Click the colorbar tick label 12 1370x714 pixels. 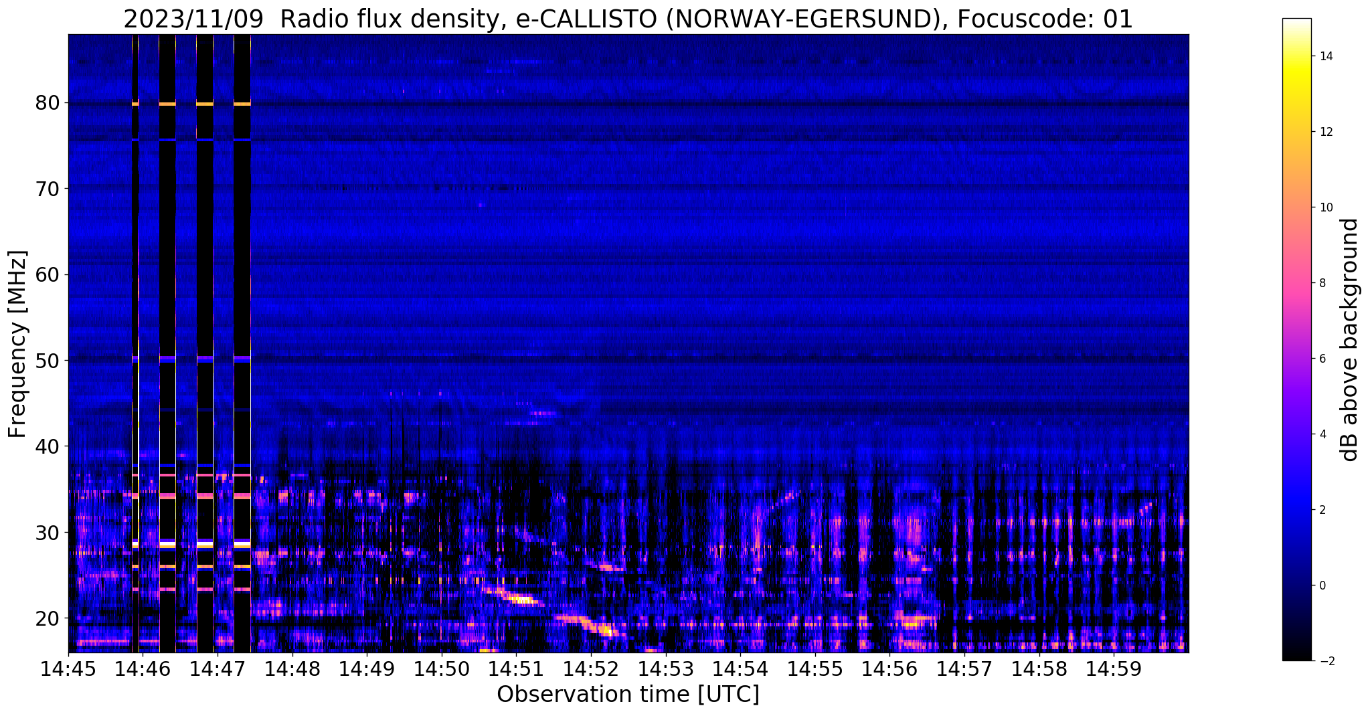(1324, 132)
